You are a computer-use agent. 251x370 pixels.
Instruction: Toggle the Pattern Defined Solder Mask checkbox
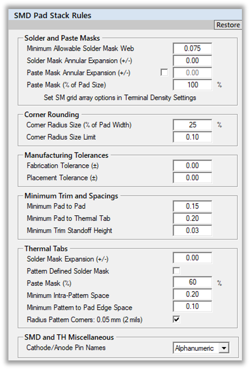(176, 270)
